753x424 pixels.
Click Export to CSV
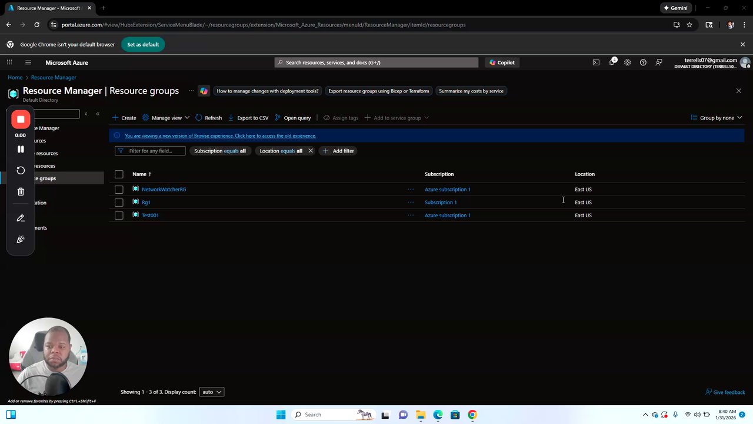[248, 118]
